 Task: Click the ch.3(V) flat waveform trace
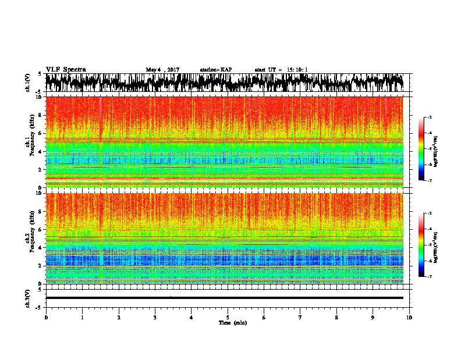[225, 298]
